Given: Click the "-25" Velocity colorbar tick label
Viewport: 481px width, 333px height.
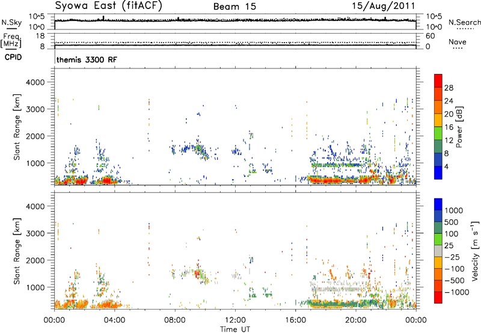Looking at the screenshot, I should (452, 257).
